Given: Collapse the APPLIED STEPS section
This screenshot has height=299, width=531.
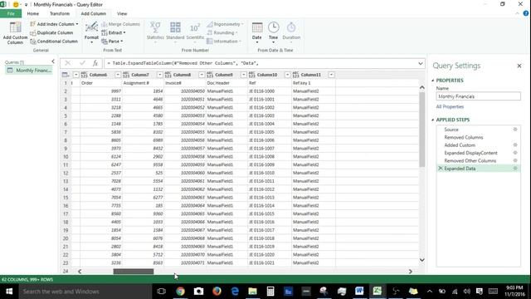Looking at the screenshot, I should [x=433, y=120].
